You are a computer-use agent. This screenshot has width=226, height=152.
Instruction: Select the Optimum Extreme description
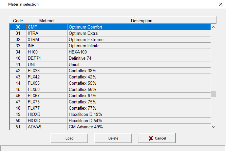(139, 39)
